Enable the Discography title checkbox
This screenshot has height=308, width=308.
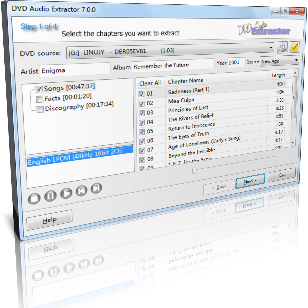(40, 109)
